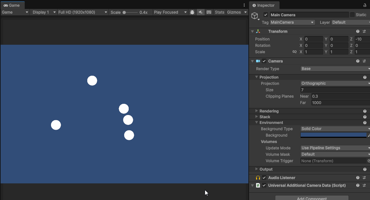Open the Game view type dropdown
The image size is (370, 200).
15,12
